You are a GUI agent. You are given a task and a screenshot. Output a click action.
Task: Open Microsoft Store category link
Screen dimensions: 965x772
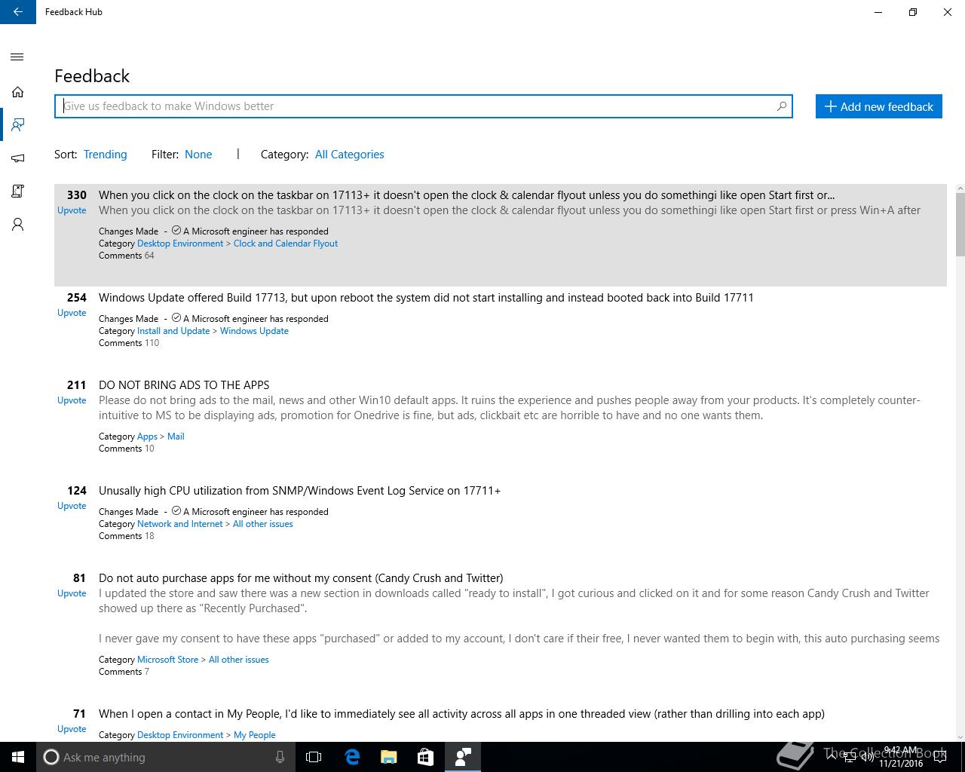click(167, 660)
